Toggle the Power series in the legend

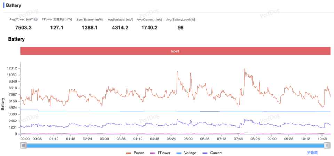[x=135, y=153]
